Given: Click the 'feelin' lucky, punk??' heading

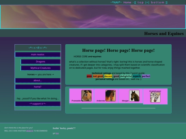Looking at the screenshot, I should [x=64, y=128].
